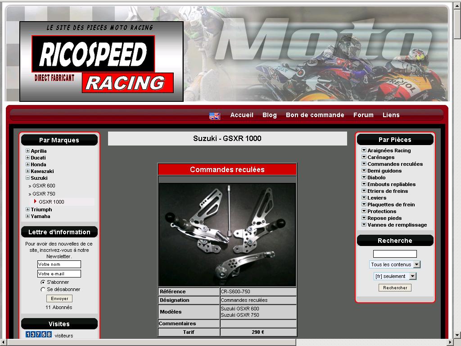Click arrow icon beside Demi guidons
This screenshot has width=461, height=346.
[x=364, y=171]
